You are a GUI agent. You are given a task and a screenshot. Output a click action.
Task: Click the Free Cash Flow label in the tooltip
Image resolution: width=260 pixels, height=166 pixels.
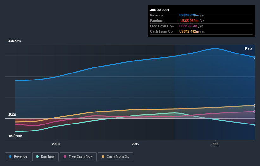(162, 26)
